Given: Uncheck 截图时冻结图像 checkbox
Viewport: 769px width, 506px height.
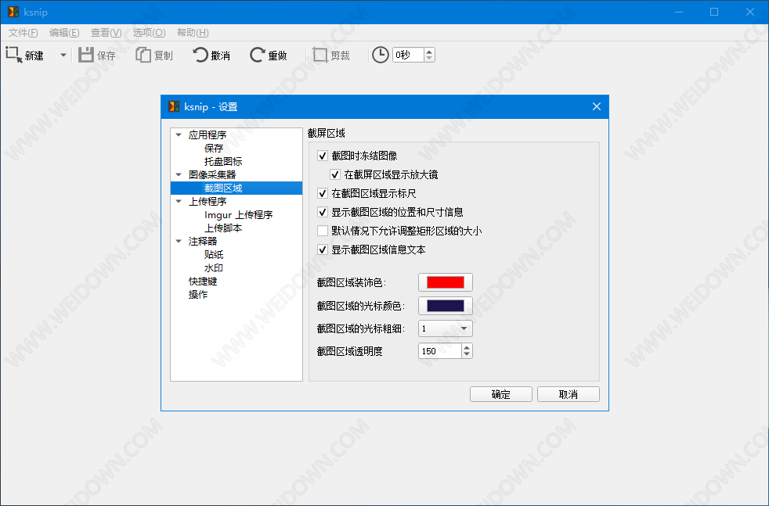Looking at the screenshot, I should (x=322, y=156).
